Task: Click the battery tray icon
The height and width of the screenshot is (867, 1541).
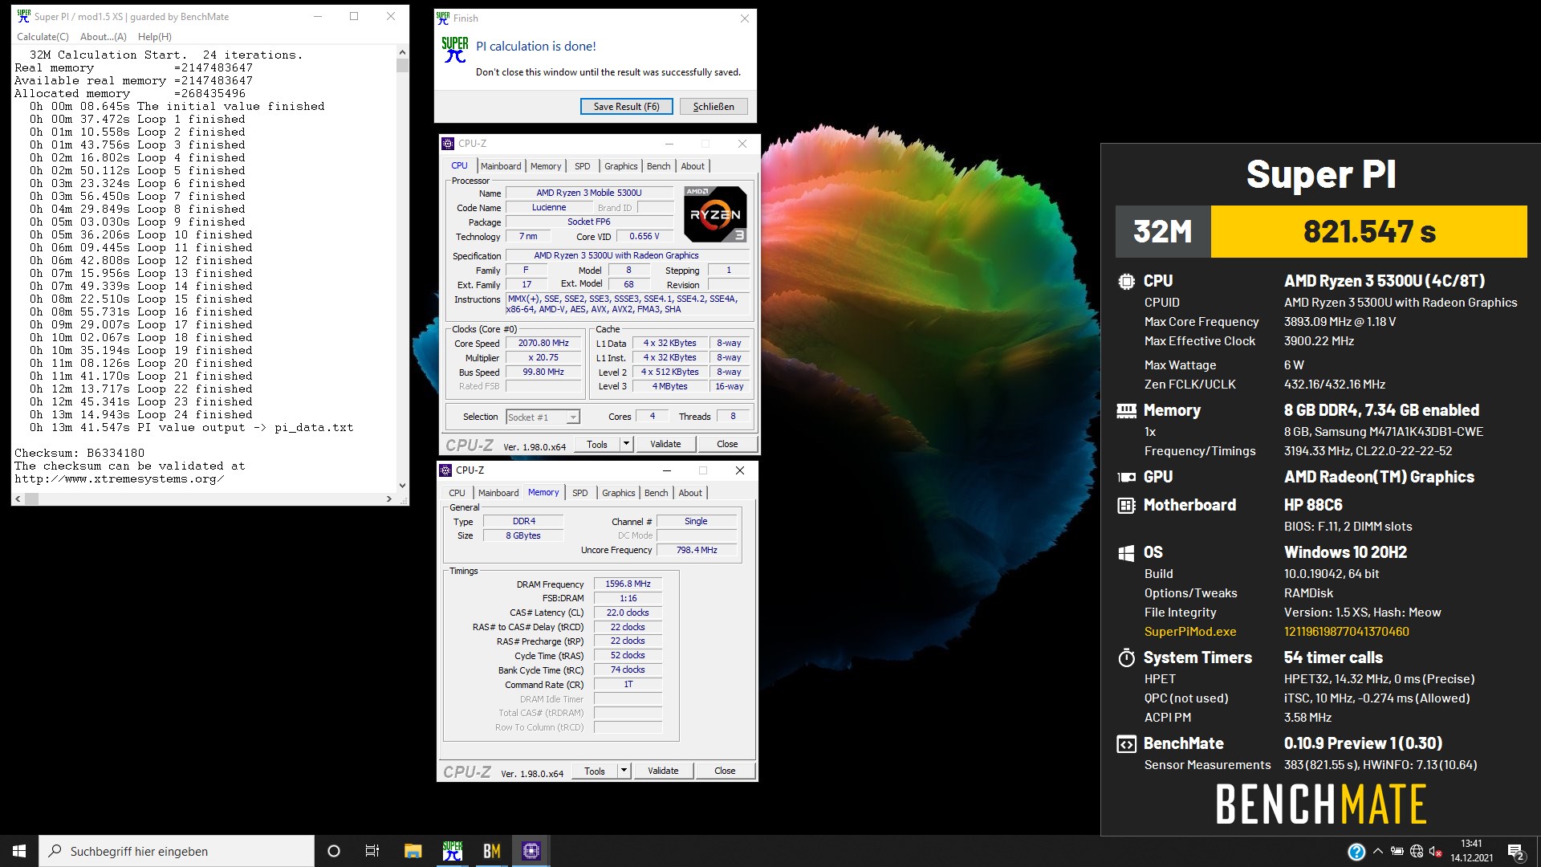Action: [1397, 852]
